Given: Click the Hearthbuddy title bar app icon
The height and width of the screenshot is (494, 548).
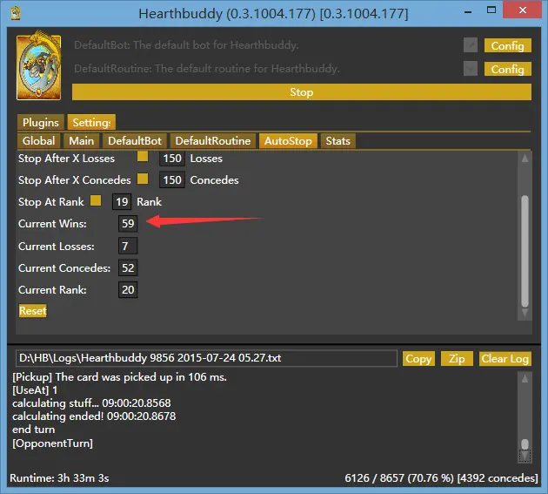Looking at the screenshot, I should point(16,13).
